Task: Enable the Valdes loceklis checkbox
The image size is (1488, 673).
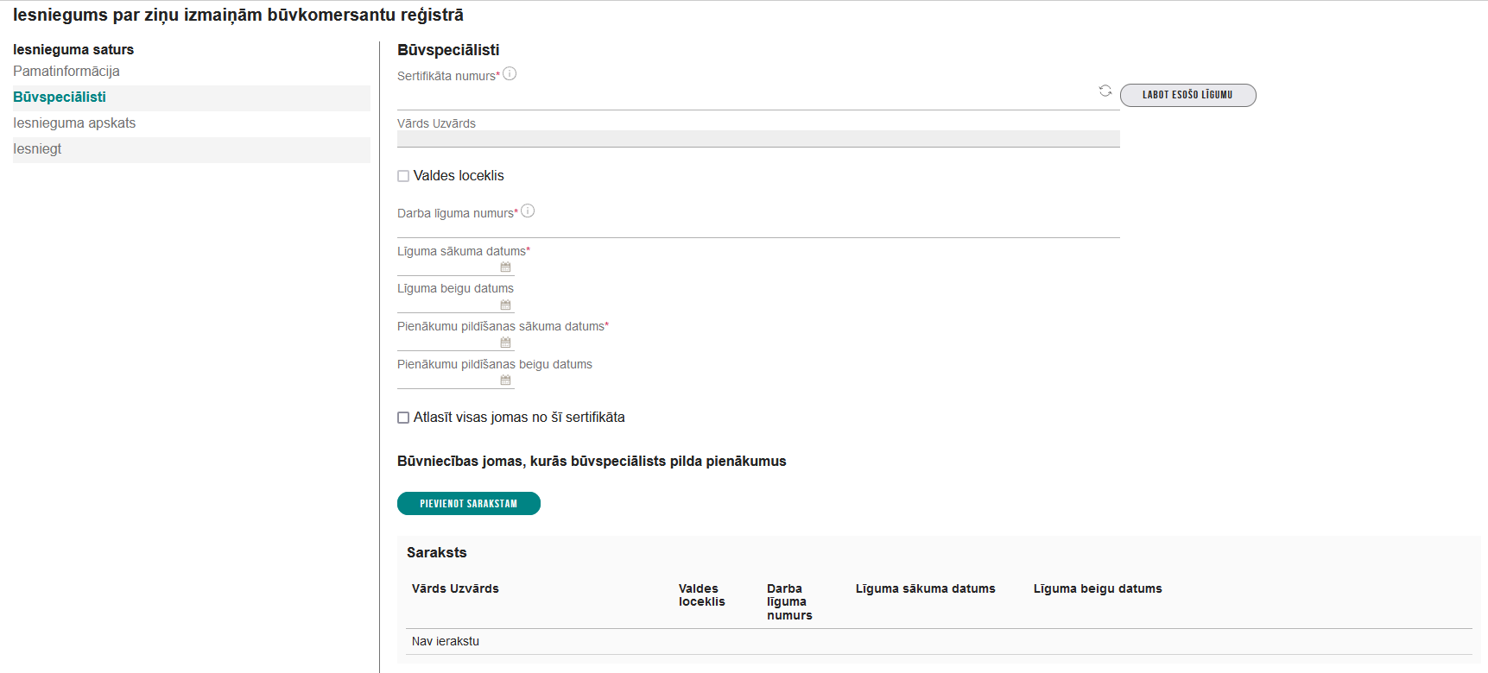Action: click(403, 176)
